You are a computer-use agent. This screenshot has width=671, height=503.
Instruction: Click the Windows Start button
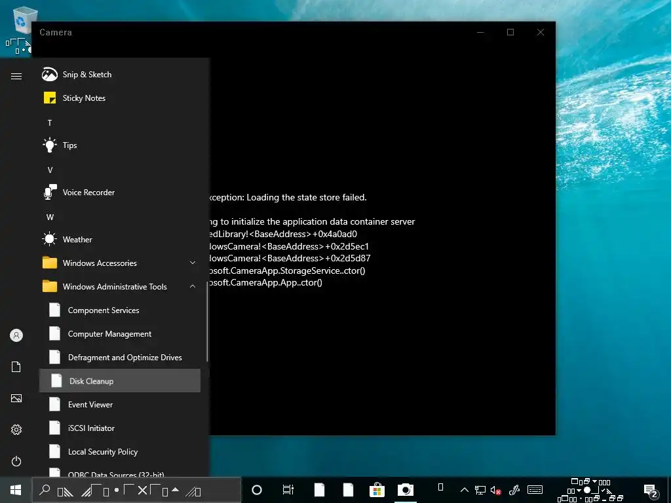click(16, 490)
